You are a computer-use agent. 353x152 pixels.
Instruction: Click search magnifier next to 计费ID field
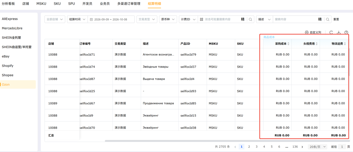[250, 19]
